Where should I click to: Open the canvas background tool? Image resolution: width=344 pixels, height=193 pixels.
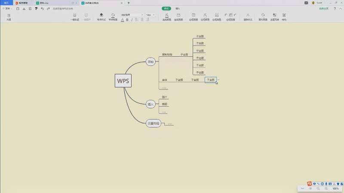click(x=263, y=17)
